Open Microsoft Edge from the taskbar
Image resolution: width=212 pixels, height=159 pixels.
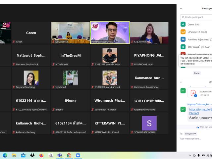click(x=5, y=155)
